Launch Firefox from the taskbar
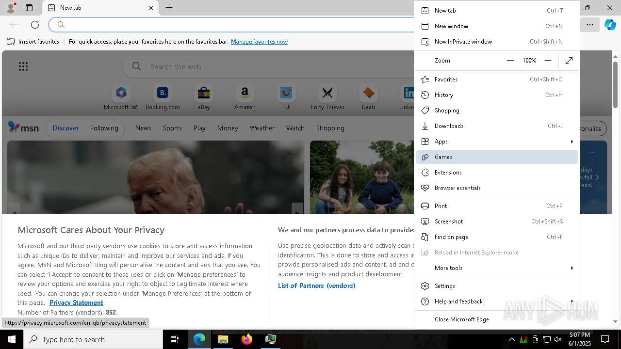 (247, 339)
